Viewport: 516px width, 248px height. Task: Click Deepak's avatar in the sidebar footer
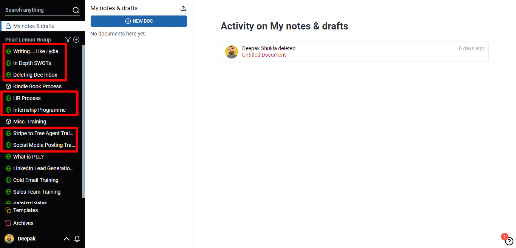pos(9,239)
